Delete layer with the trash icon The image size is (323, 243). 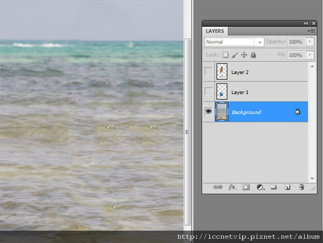pos(301,187)
